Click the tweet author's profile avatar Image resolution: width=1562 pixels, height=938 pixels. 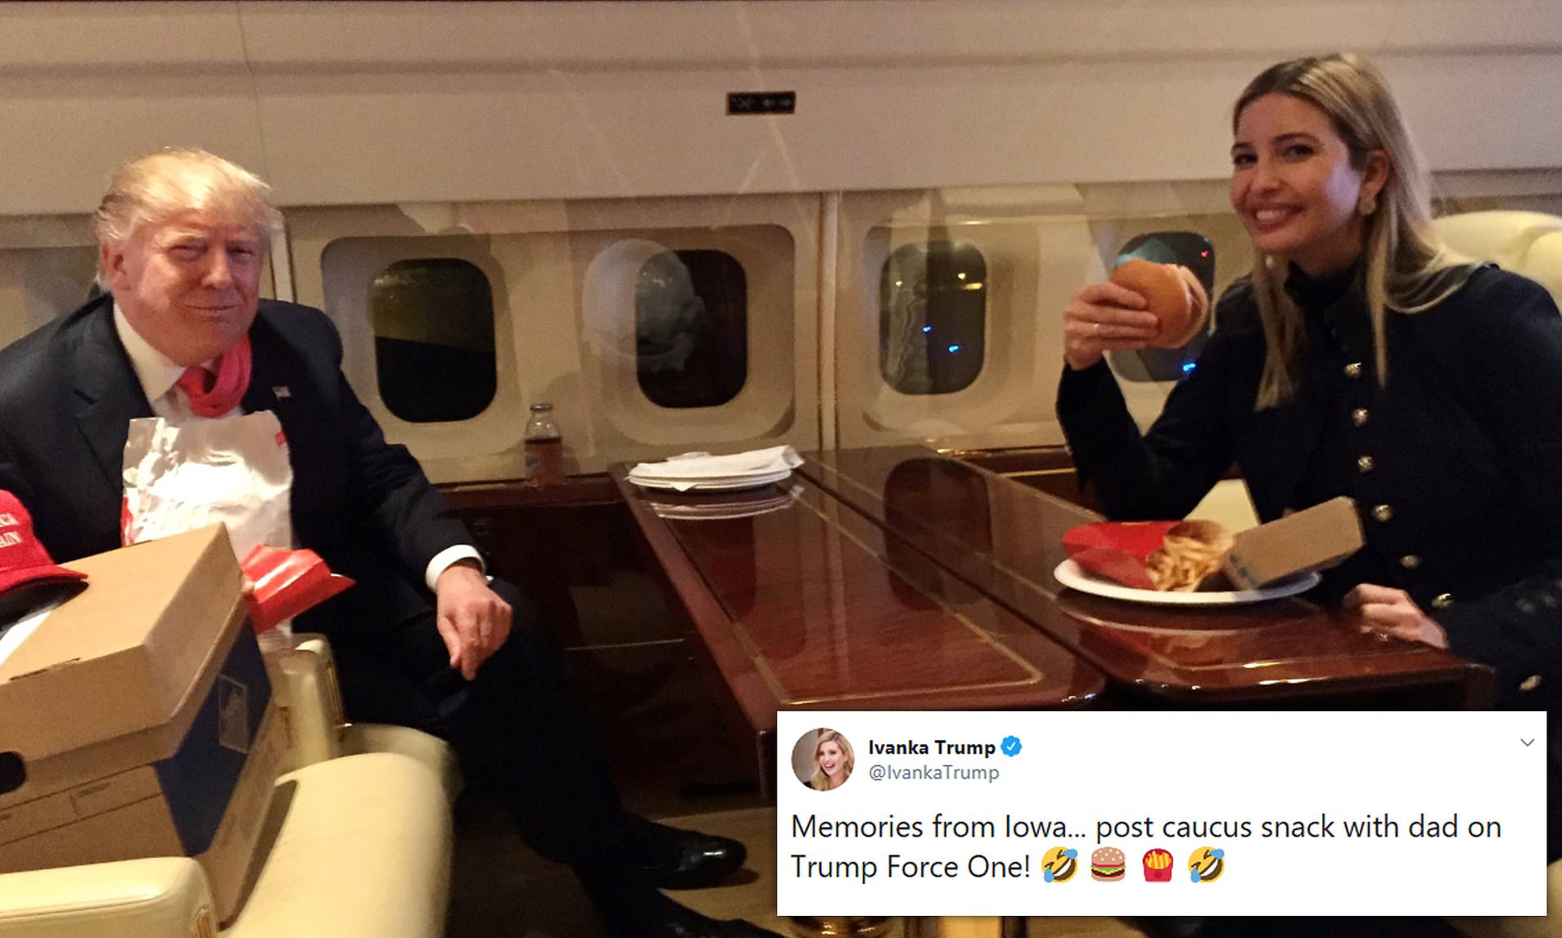(823, 759)
